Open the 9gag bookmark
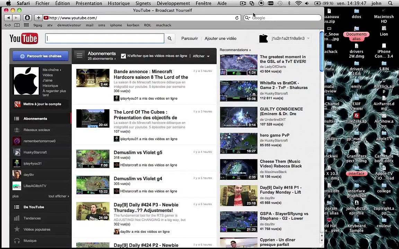This screenshot has width=399, height=249. coord(38,25)
